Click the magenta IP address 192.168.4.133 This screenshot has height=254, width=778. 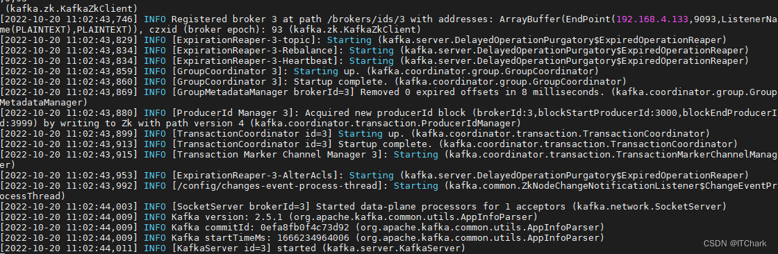click(x=652, y=19)
